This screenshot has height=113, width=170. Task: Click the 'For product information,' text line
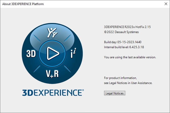tap(120, 78)
